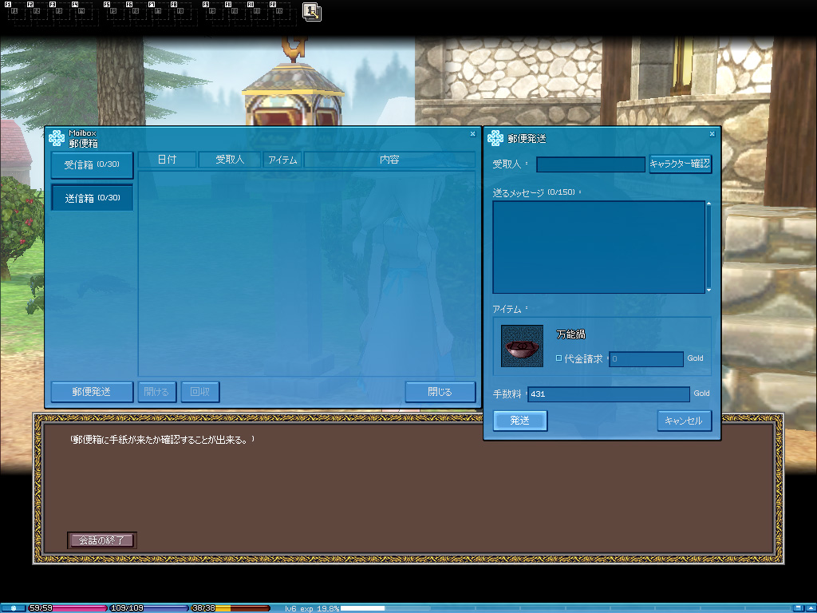Click the 万能鍋 item thumbnail
The width and height of the screenshot is (817, 613).
[x=522, y=346]
